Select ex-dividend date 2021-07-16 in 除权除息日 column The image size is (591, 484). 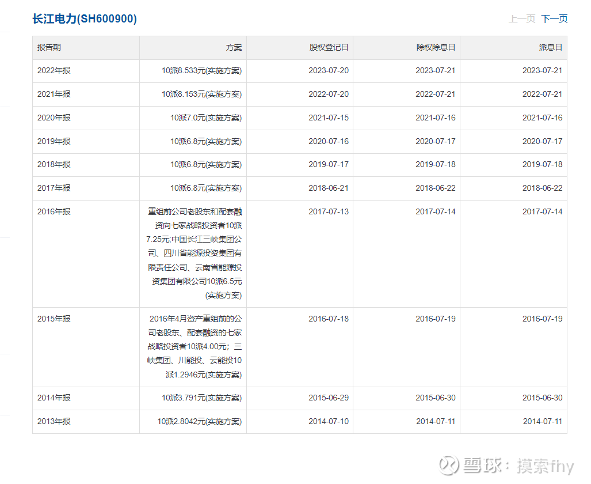click(x=436, y=118)
